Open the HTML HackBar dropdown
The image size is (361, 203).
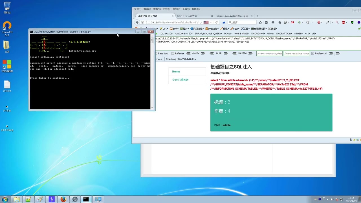(x=271, y=34)
